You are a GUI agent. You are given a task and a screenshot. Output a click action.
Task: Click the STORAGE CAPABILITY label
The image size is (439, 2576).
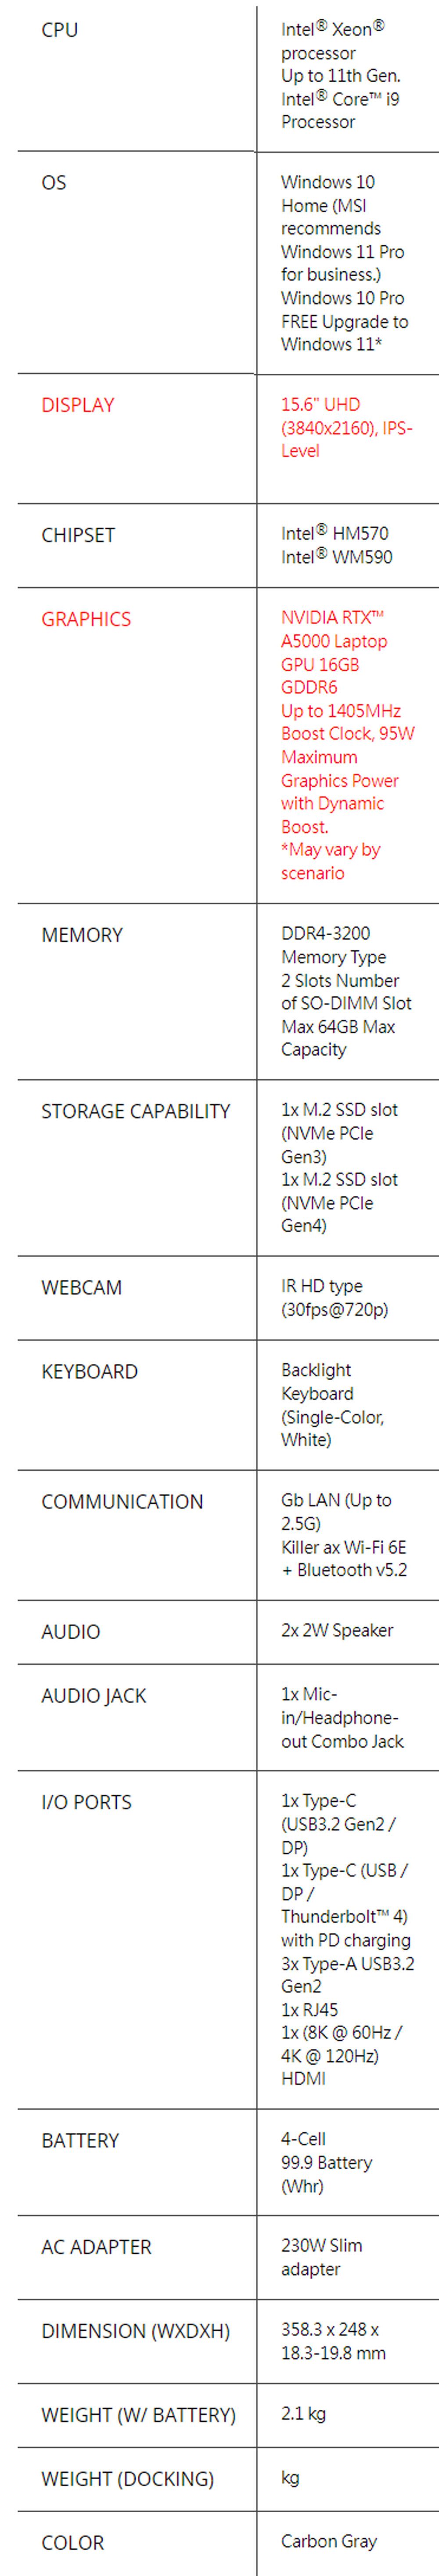pyautogui.click(x=136, y=1111)
